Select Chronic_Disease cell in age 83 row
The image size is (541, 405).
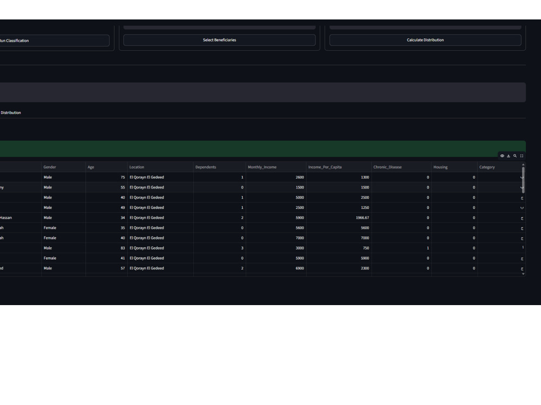pos(401,248)
